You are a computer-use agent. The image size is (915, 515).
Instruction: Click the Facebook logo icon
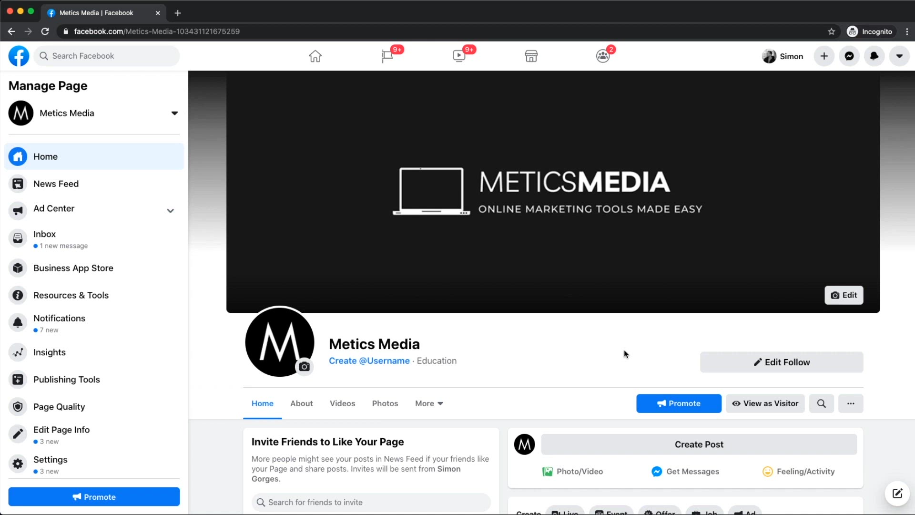click(x=19, y=56)
